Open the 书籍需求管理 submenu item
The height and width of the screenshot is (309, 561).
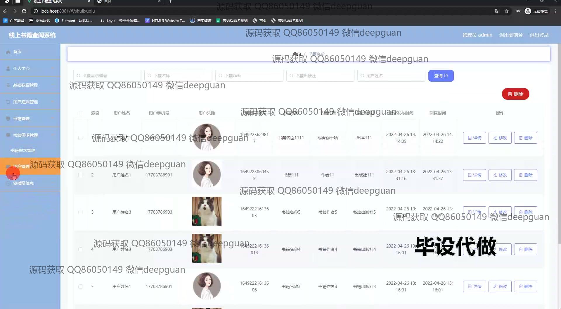point(23,150)
